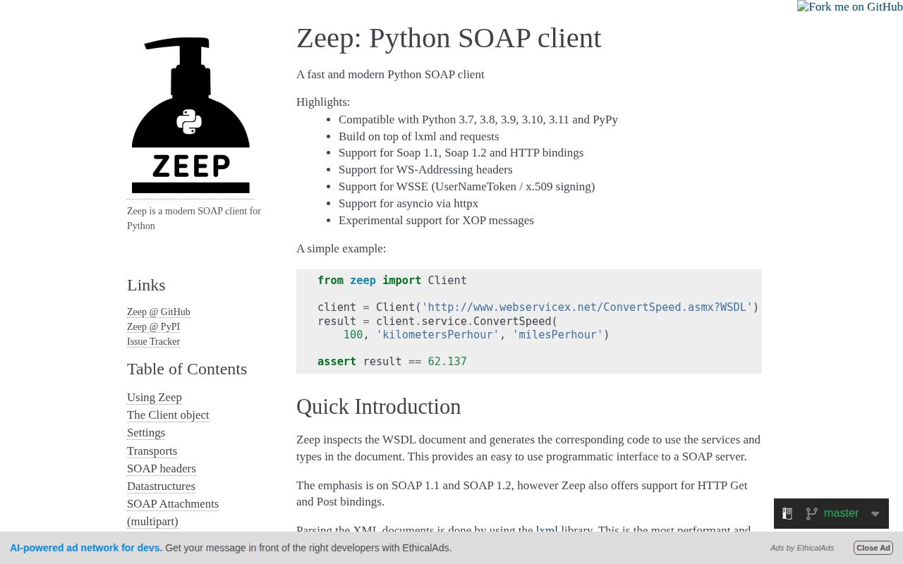Go to Using Zeep in table of contents
The image size is (903, 564).
154,397
